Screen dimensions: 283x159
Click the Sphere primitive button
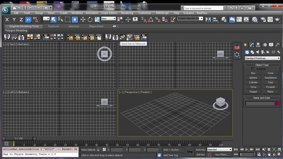pos(253,78)
